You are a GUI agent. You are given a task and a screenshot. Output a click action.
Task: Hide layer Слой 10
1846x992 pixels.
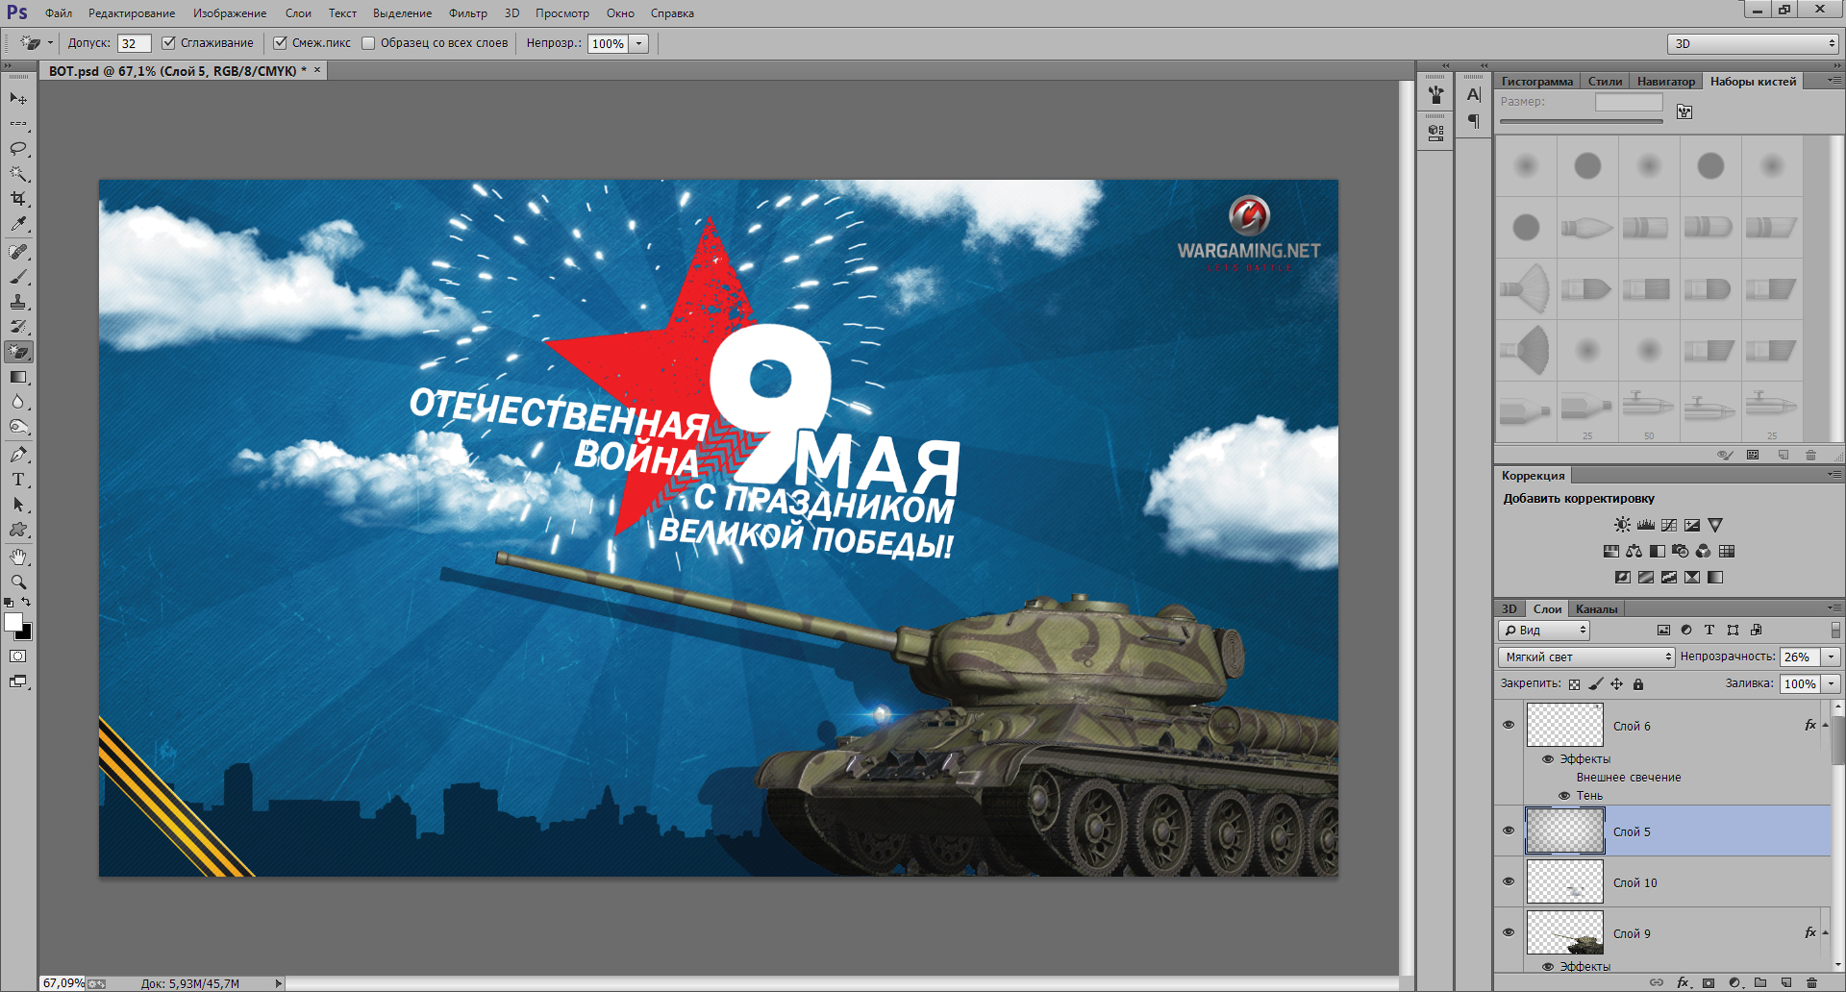pos(1508,881)
